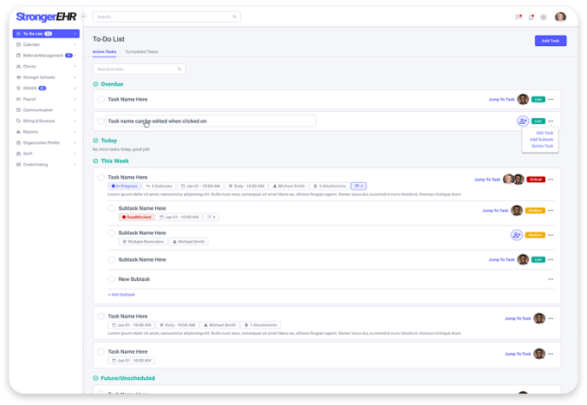Choose Delete Task from the context menu
The image size is (587, 405).
(x=543, y=146)
